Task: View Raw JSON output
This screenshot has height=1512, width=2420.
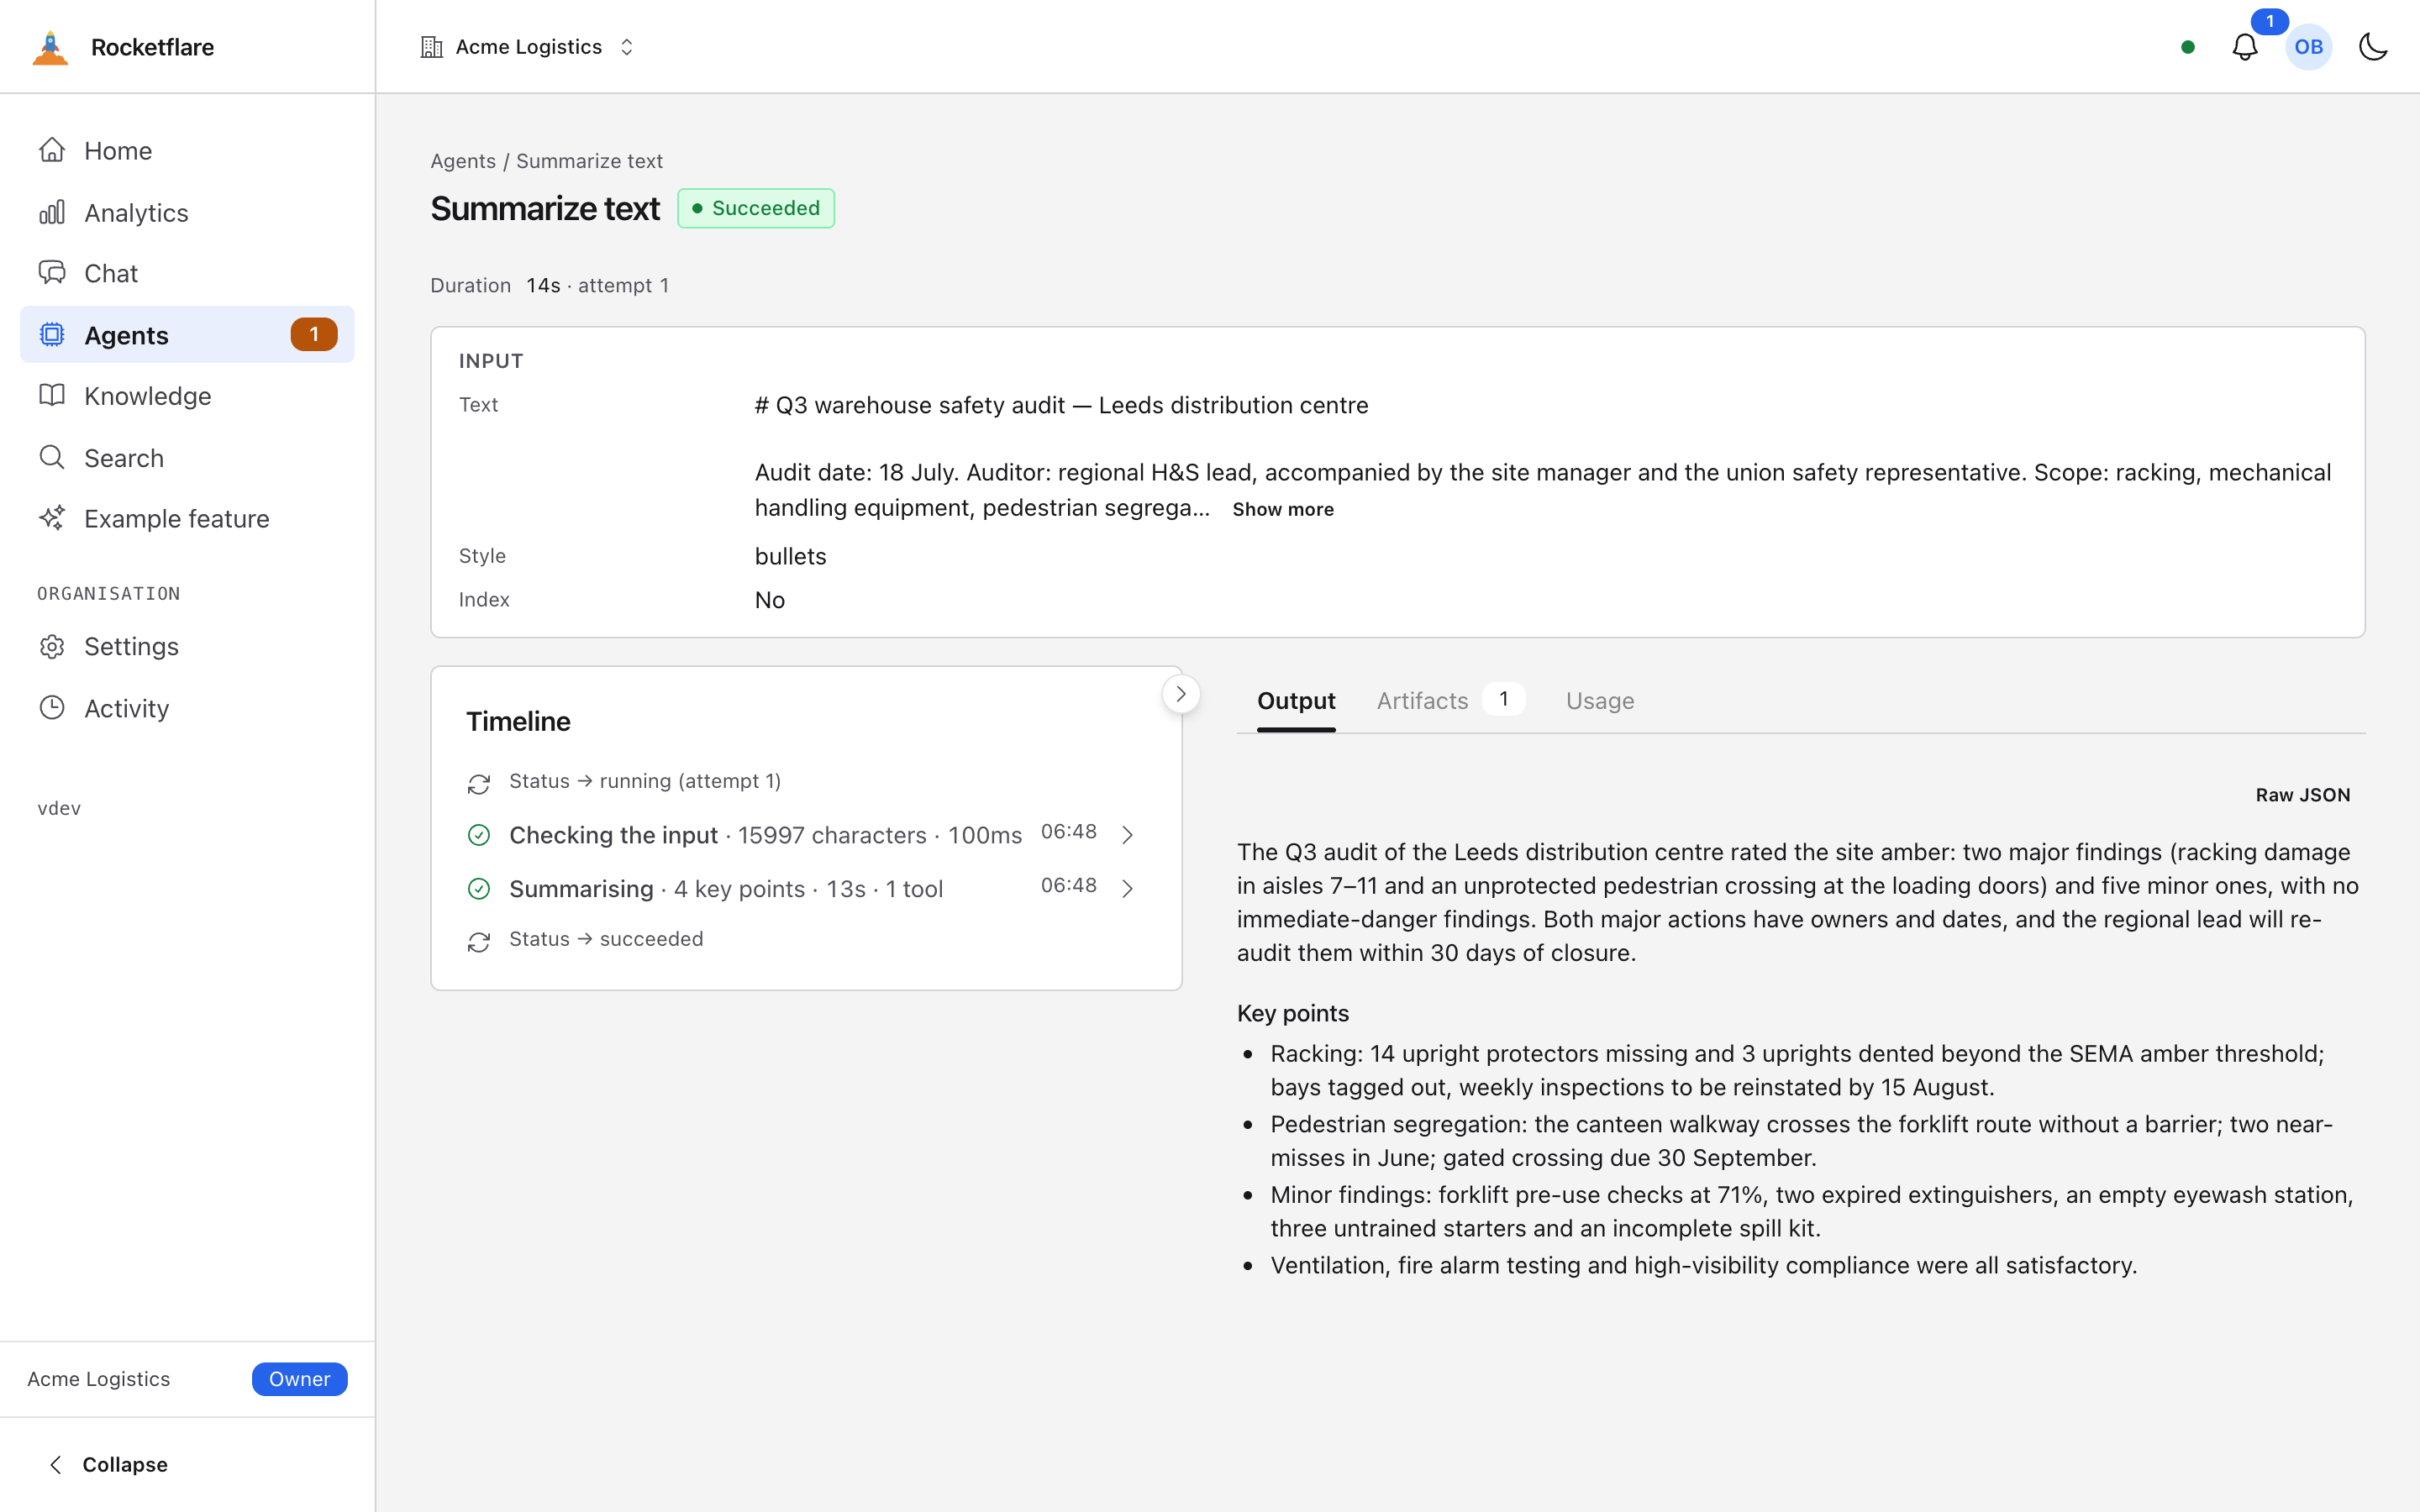Action: pos(2303,795)
